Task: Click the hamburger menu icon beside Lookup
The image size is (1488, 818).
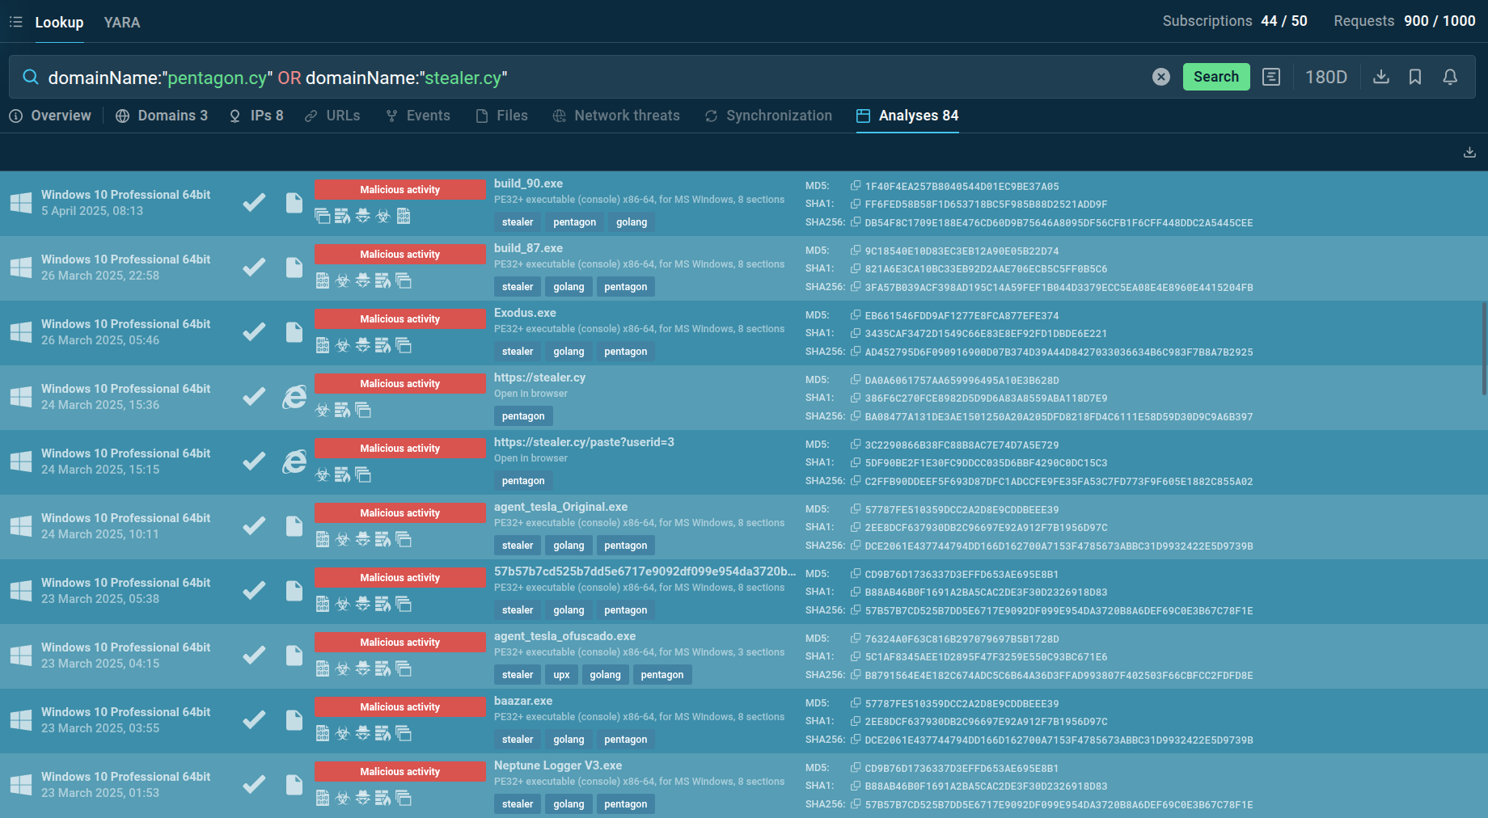Action: tap(15, 22)
